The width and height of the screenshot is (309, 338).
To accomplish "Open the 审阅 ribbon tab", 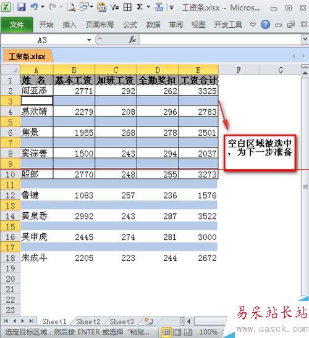I will point(176,25).
